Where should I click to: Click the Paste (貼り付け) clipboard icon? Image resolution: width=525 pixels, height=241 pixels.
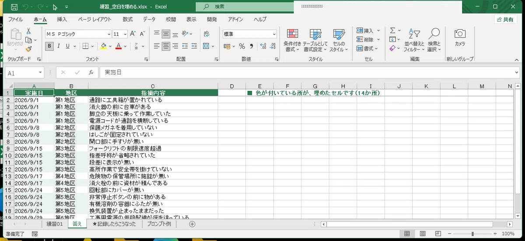coord(15,35)
